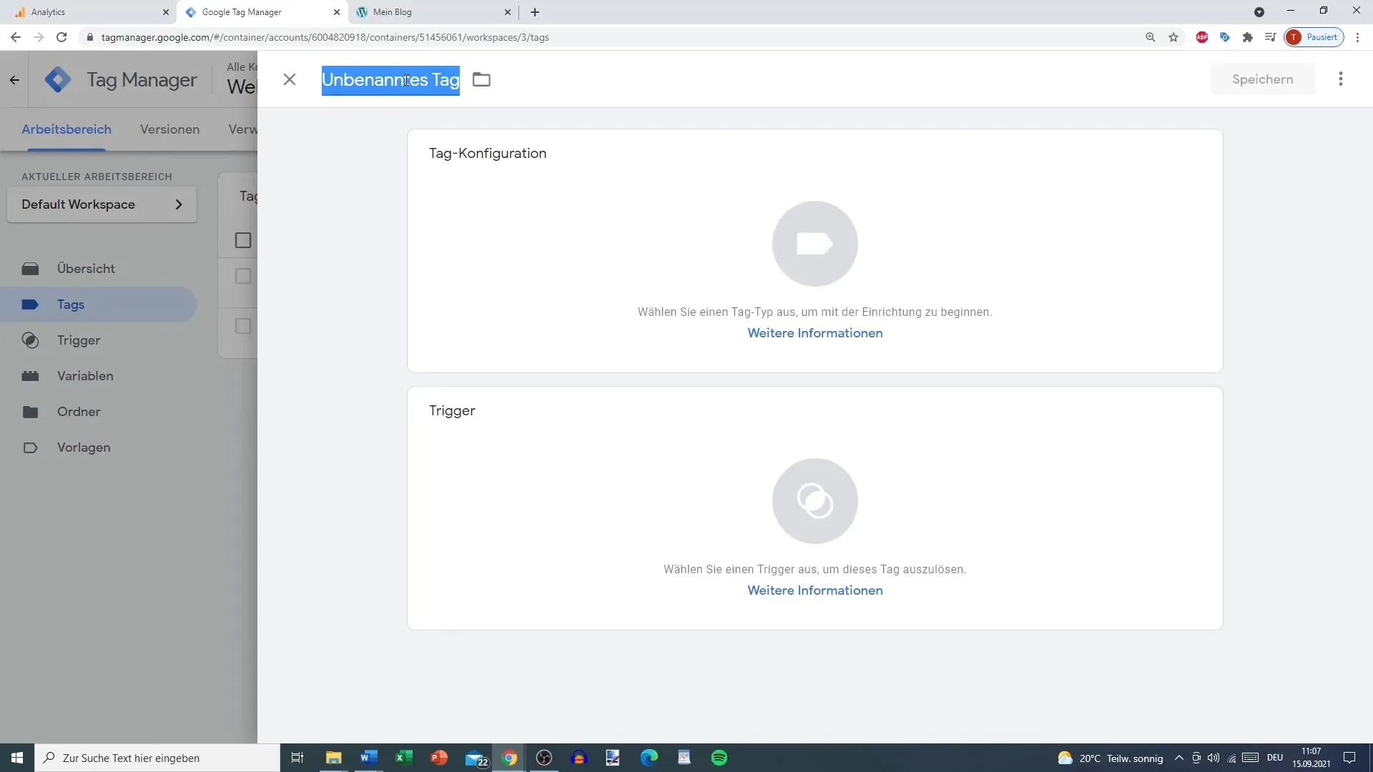Bookmark this page with the star icon
The width and height of the screenshot is (1373, 772).
1173,37
